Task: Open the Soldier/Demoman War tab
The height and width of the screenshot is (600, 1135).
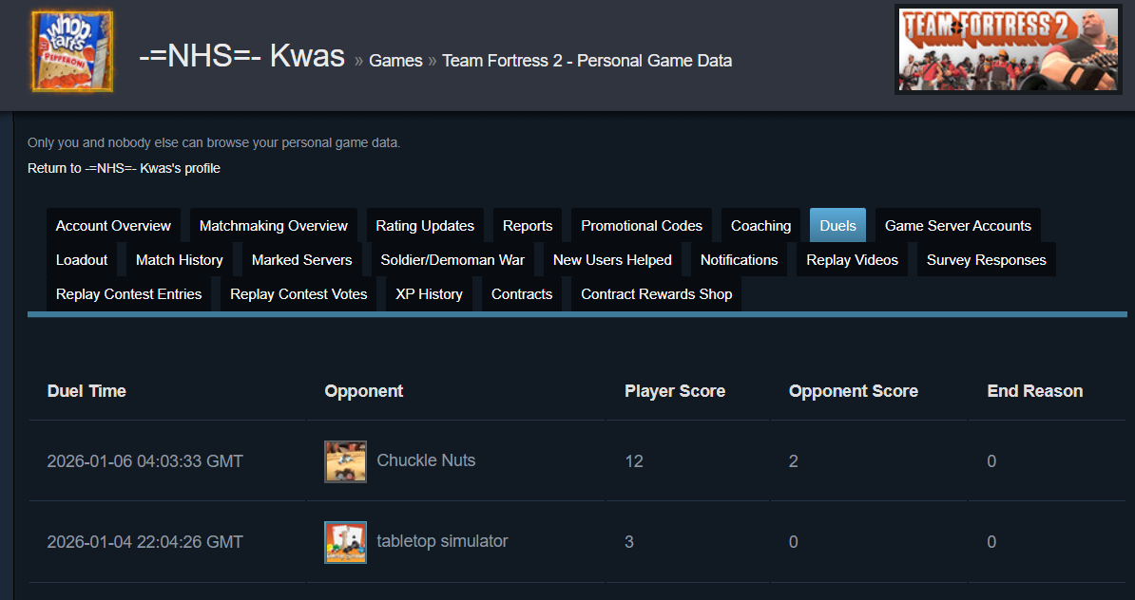Action: (452, 260)
